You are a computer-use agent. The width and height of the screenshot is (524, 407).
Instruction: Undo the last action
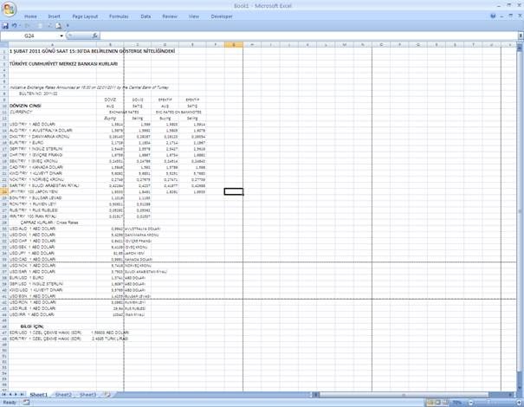14,26
